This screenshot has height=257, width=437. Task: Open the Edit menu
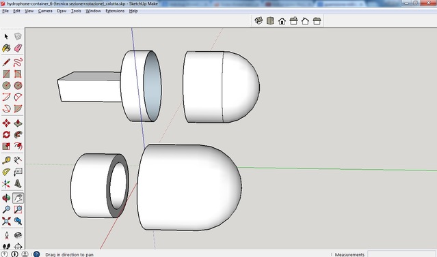click(16, 11)
